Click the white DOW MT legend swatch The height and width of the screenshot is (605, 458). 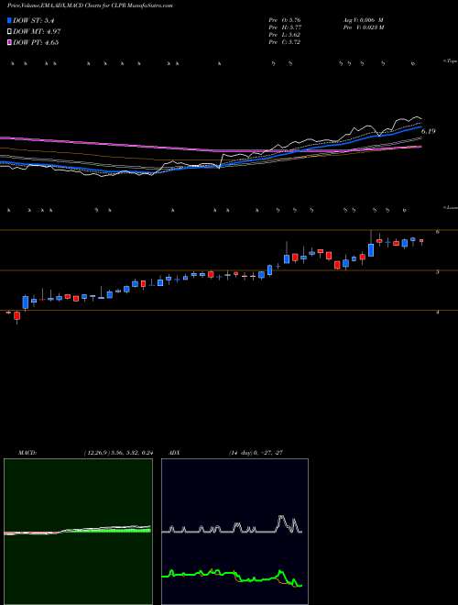point(10,32)
